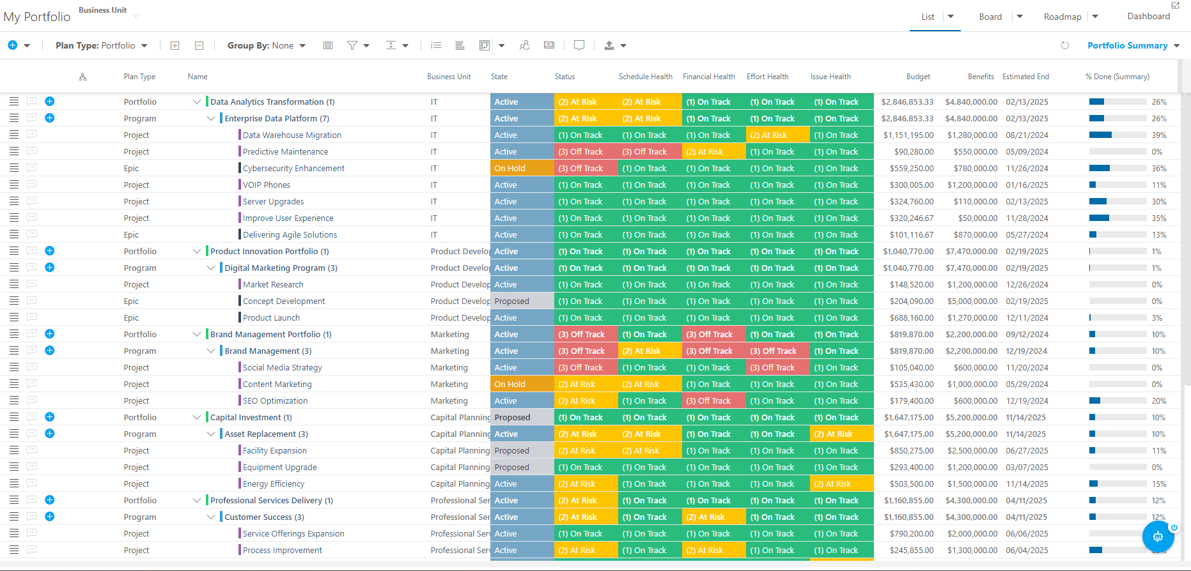The height and width of the screenshot is (571, 1191).
Task: Collapse the Product Innovation Portfolio row
Action: click(197, 251)
